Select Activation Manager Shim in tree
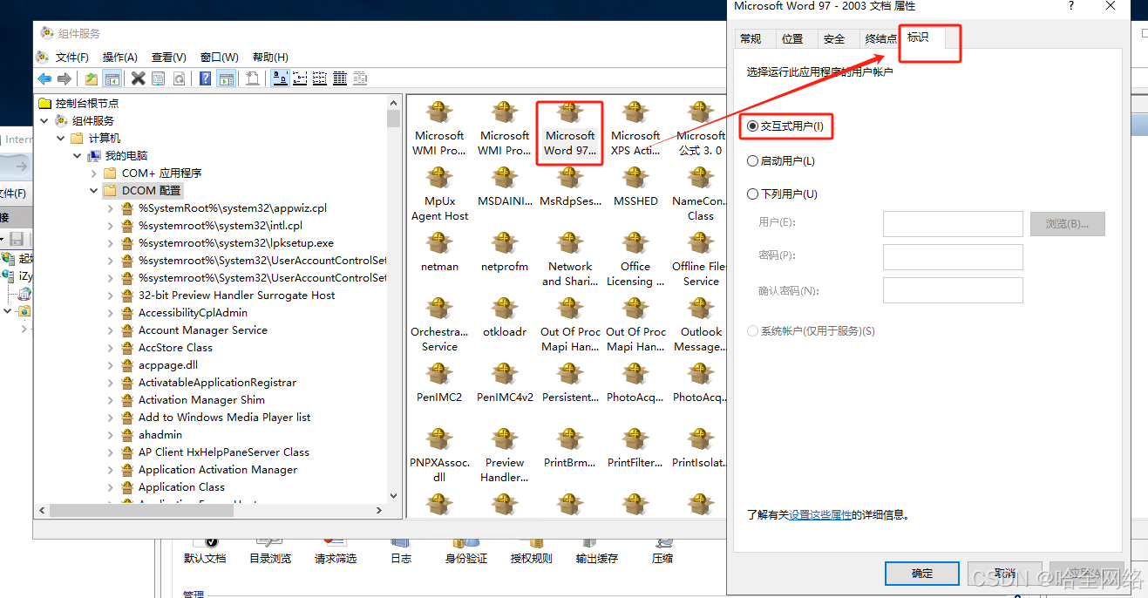 pyautogui.click(x=201, y=400)
